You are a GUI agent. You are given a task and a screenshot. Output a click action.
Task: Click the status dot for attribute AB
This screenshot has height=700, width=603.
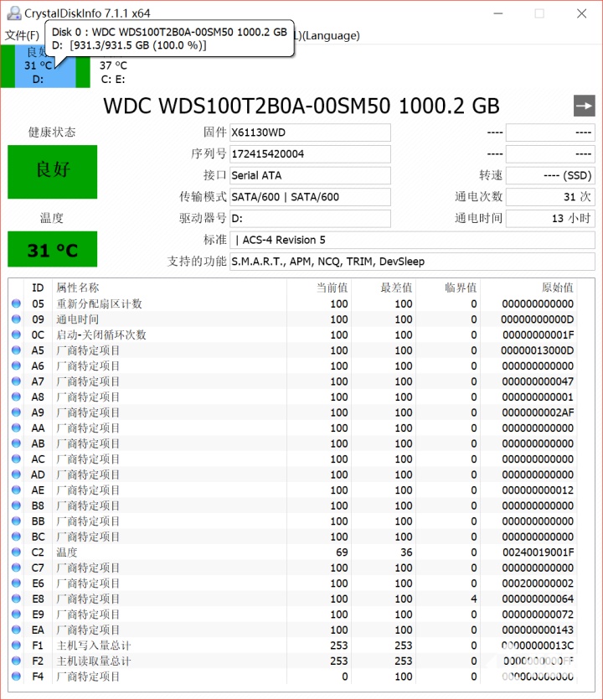click(x=17, y=443)
